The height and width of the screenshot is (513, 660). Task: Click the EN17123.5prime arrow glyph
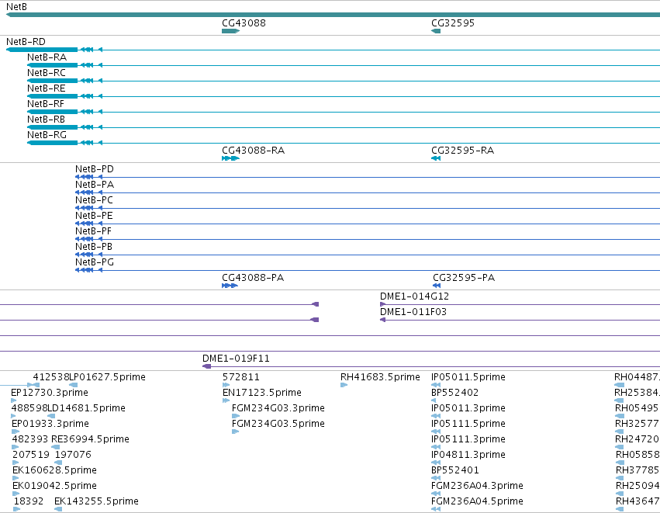click(x=226, y=400)
